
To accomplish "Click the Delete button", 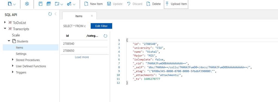I will [154, 4].
